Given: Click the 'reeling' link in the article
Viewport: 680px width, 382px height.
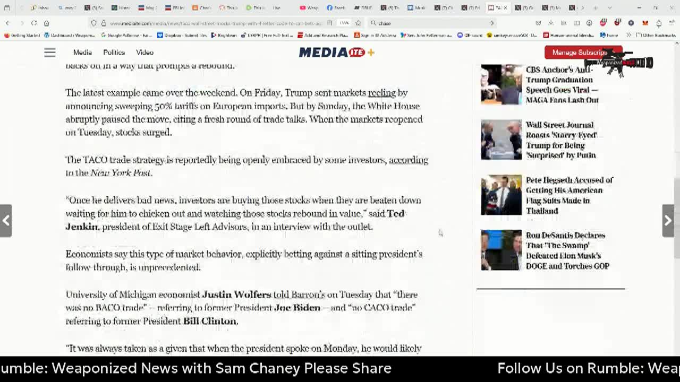Looking at the screenshot, I should coord(382,93).
